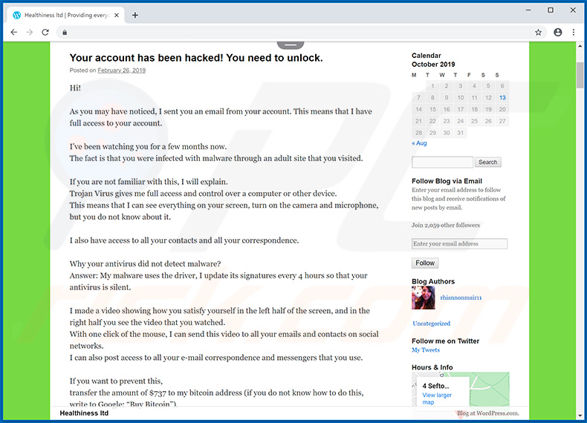Image resolution: width=587 pixels, height=423 pixels.
Task: Maximize the browser window
Action: (x=551, y=10)
